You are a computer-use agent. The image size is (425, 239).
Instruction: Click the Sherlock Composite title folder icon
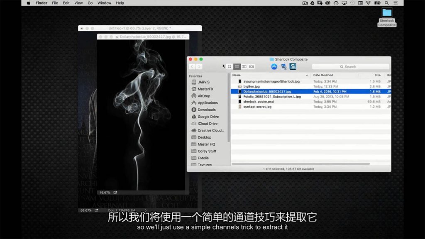click(x=271, y=59)
